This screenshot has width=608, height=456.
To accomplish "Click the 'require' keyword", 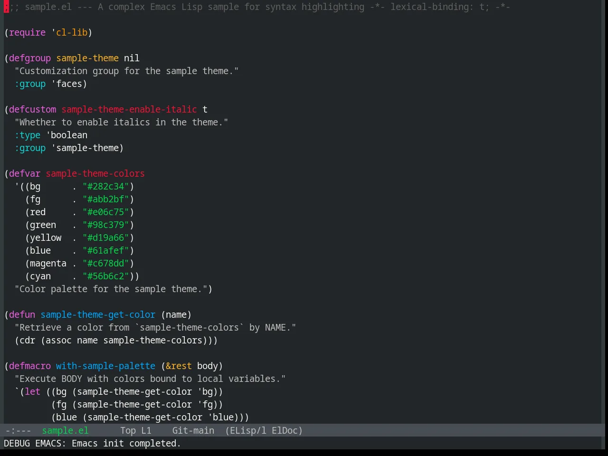I will [x=27, y=32].
